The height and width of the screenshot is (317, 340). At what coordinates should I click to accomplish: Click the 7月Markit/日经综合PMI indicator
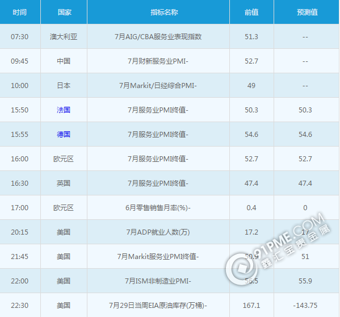click(158, 86)
